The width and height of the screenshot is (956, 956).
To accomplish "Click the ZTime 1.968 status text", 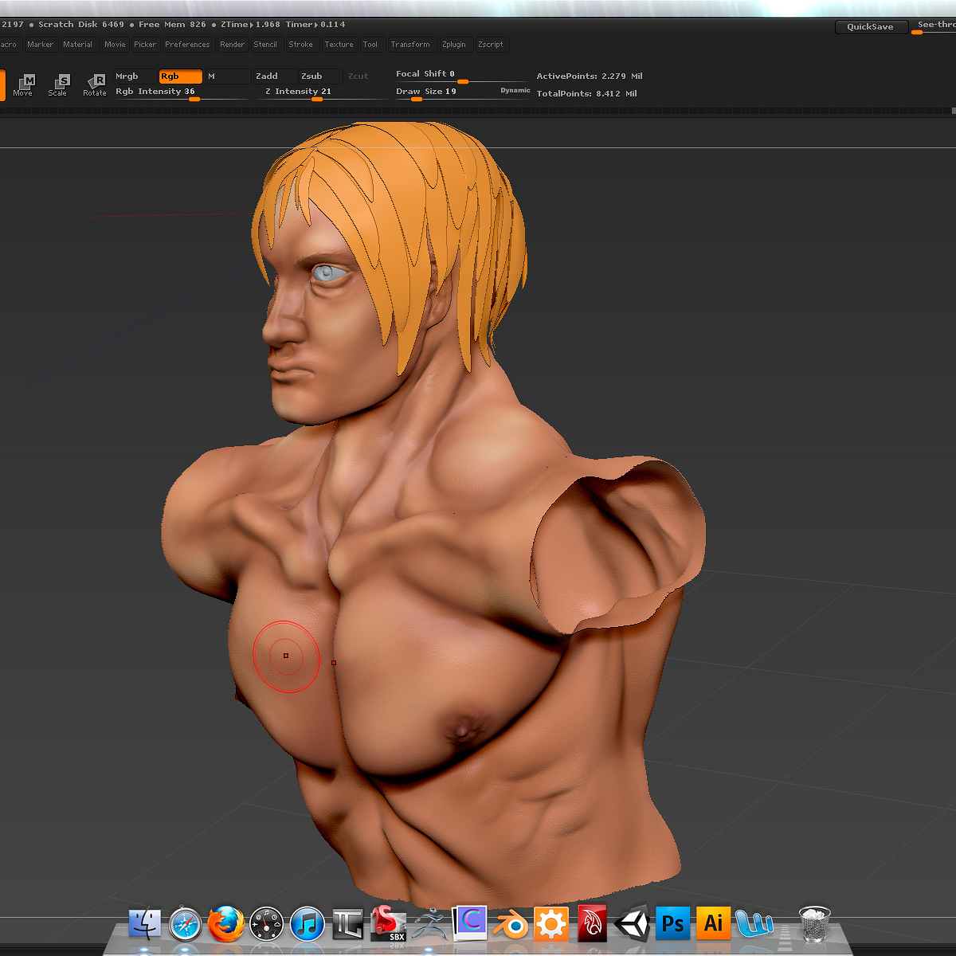I will 250,25.
